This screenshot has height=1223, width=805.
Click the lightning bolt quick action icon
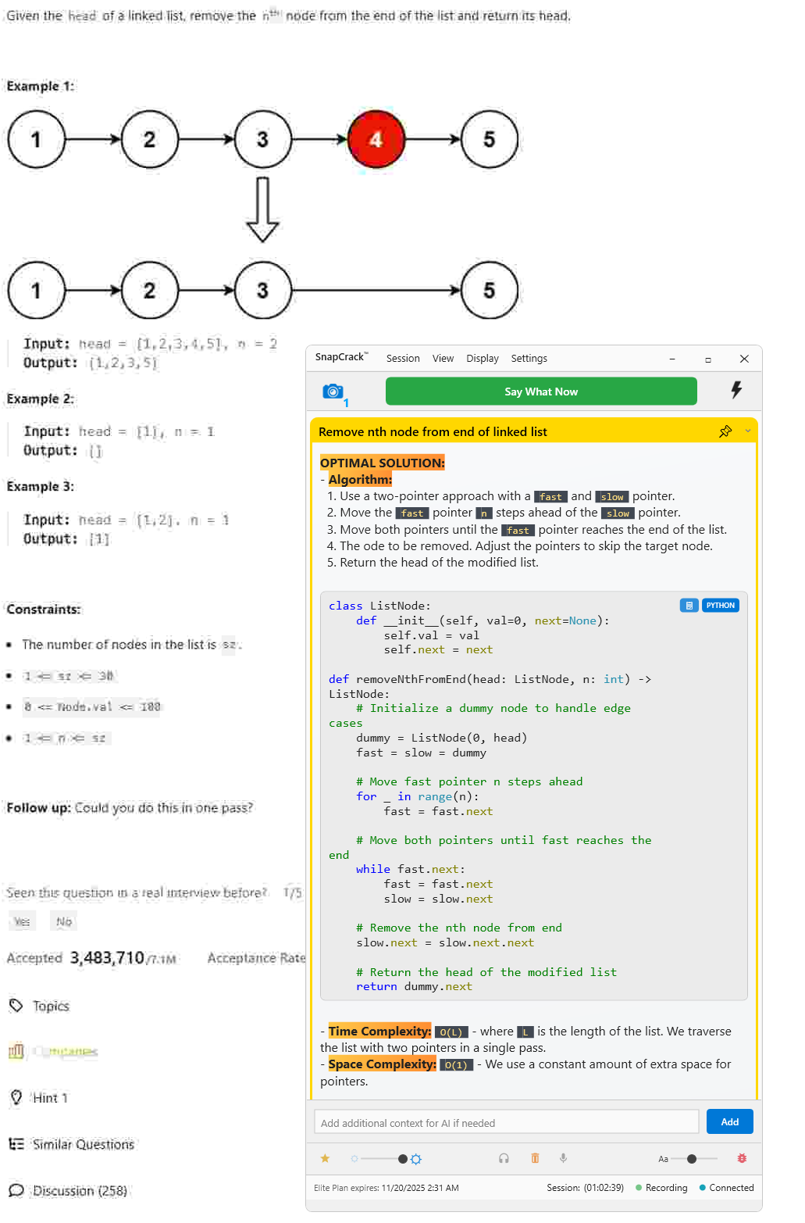pos(736,390)
